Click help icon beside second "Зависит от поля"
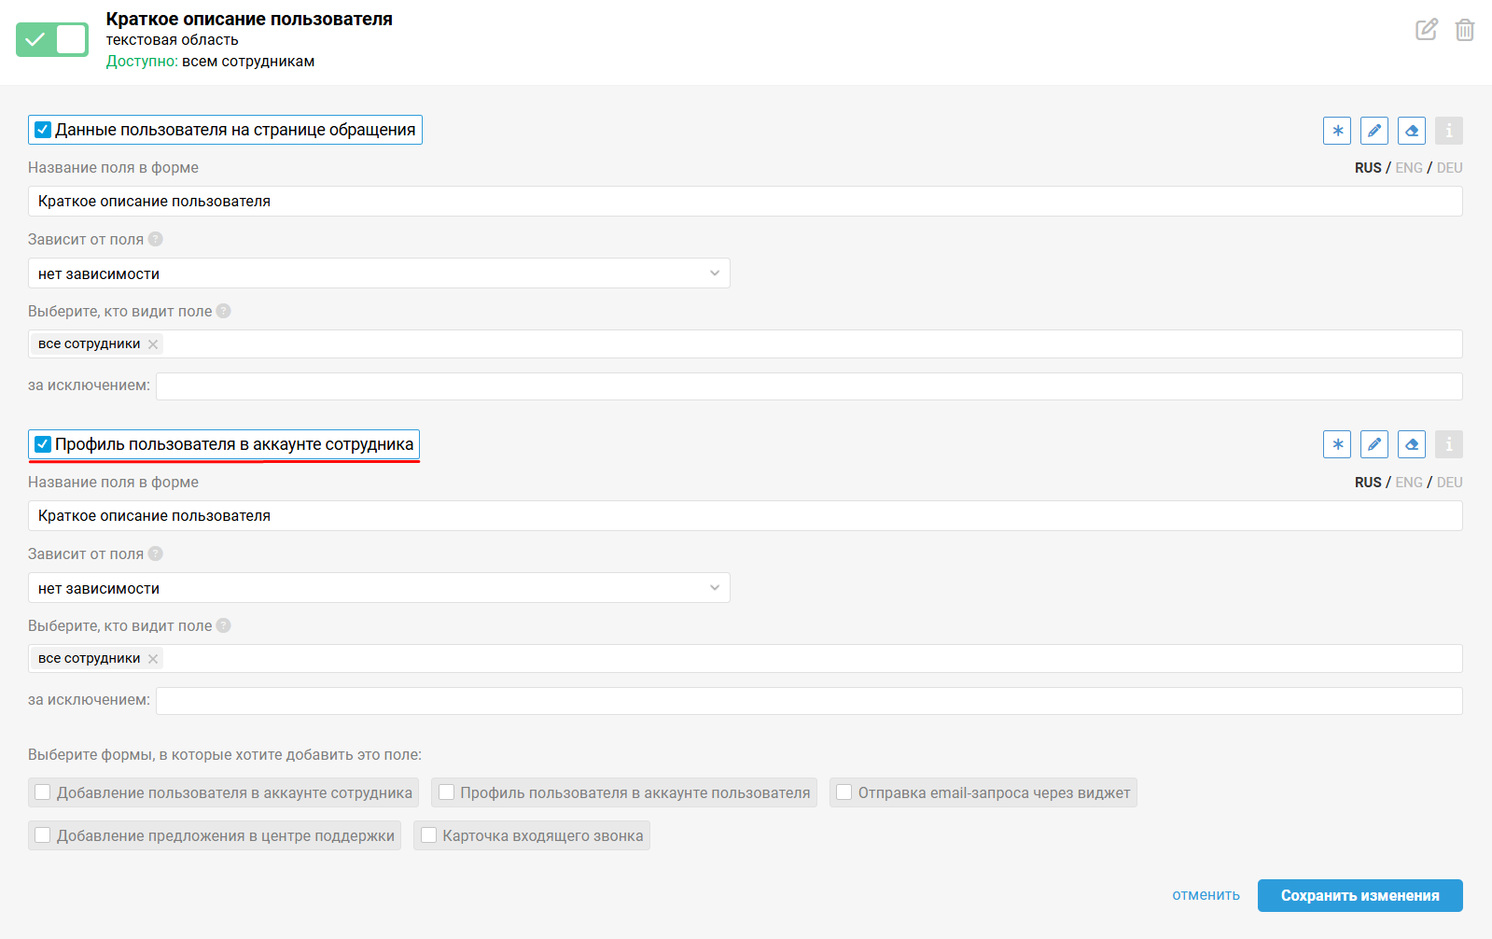 156,554
